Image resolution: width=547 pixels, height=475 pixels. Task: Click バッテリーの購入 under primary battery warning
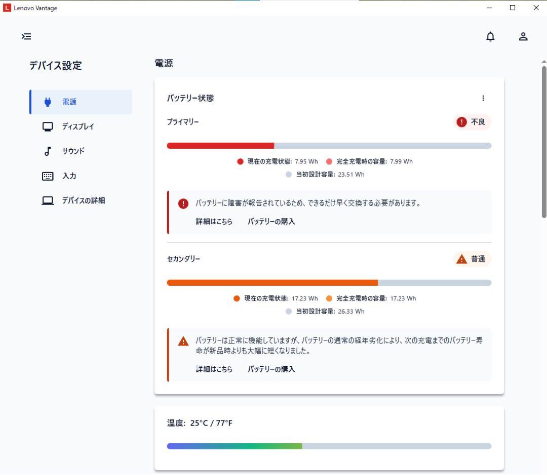(271, 222)
